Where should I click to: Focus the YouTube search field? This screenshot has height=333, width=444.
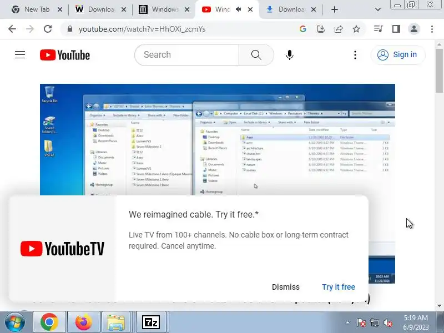(x=187, y=54)
